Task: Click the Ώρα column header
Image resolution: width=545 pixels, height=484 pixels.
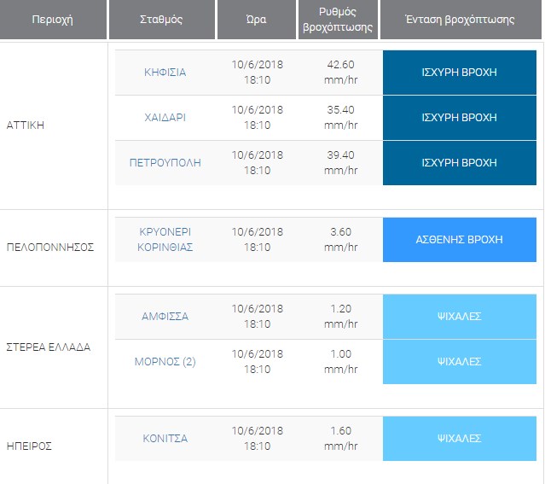Action: (257, 20)
